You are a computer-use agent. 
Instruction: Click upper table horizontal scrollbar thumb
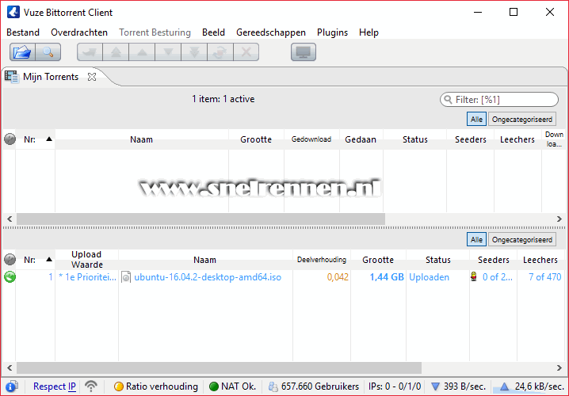(200, 219)
